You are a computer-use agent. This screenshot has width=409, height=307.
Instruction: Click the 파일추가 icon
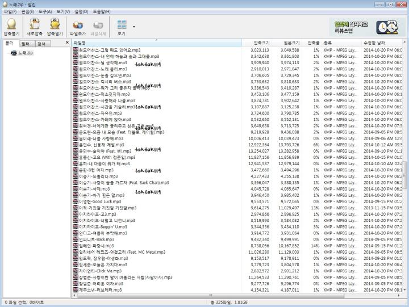point(78,25)
